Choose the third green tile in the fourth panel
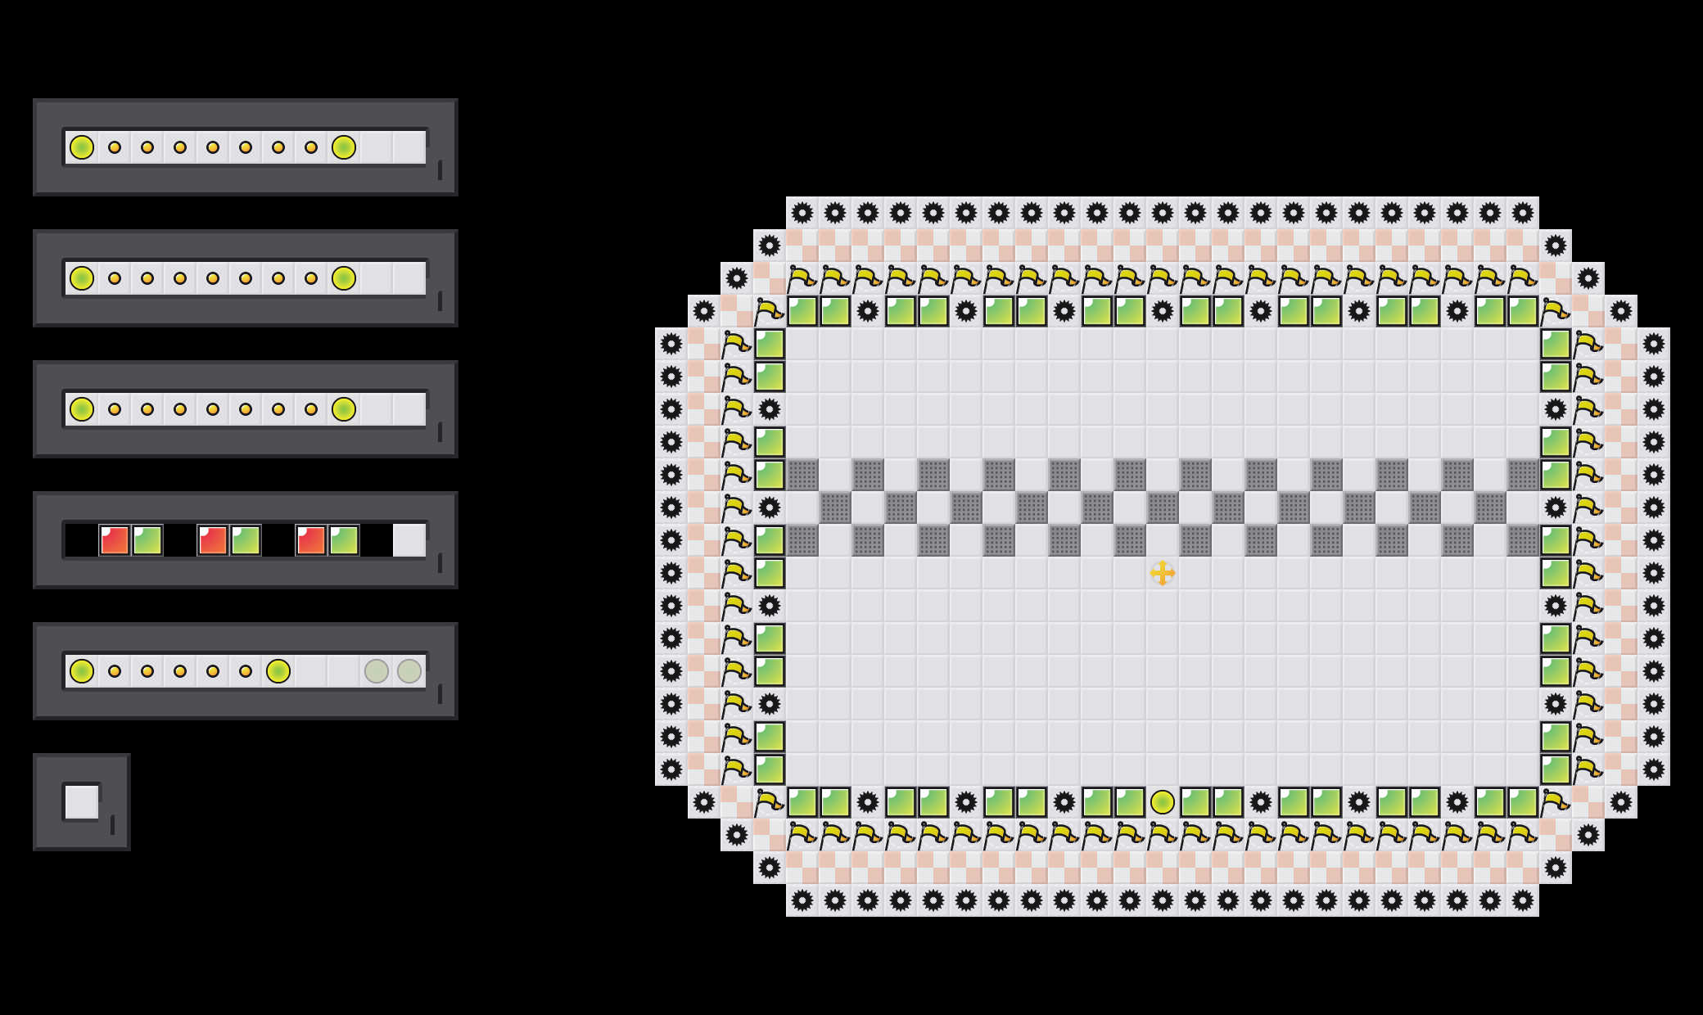 coord(344,540)
